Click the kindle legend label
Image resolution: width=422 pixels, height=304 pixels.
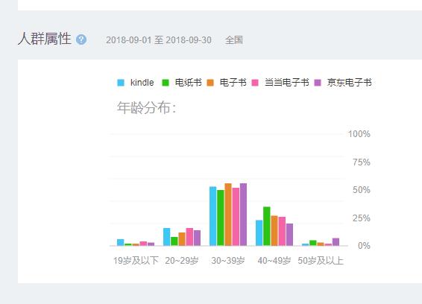(x=142, y=83)
